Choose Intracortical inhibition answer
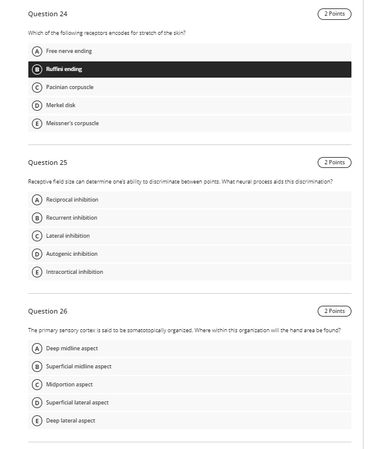 189,272
